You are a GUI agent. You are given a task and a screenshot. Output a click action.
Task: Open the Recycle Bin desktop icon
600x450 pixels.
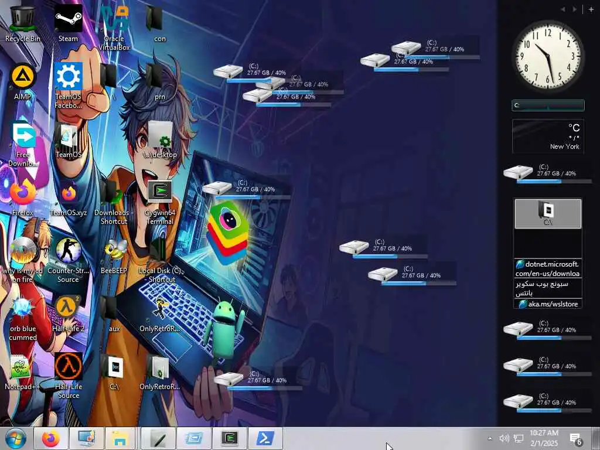tap(23, 23)
